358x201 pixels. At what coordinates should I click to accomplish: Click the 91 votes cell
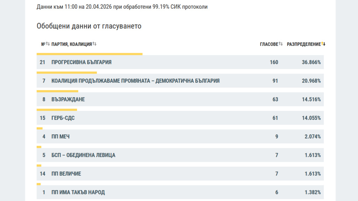pos(275,81)
